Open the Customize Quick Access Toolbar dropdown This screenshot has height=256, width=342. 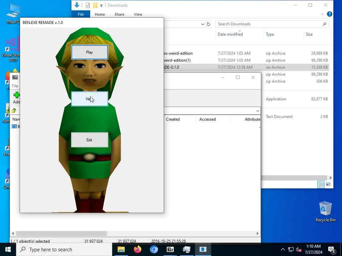(102, 6)
